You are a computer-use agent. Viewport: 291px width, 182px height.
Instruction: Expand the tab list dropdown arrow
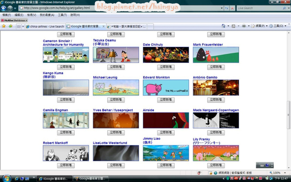click(x=23, y=27)
